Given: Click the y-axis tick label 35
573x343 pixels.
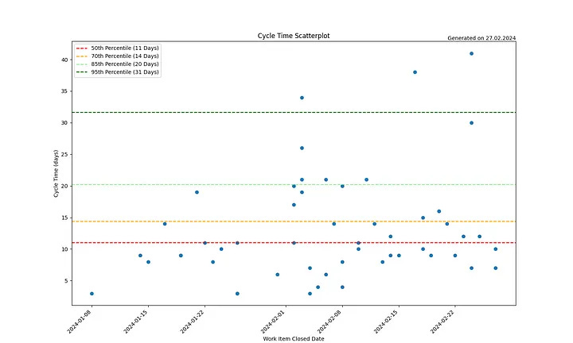Looking at the screenshot, I should 64,91.
